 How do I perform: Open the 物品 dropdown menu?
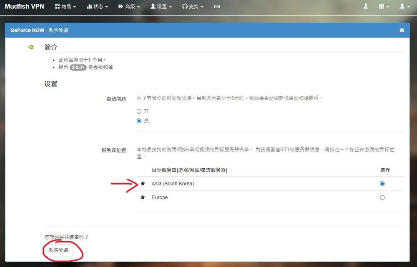[x=65, y=6]
